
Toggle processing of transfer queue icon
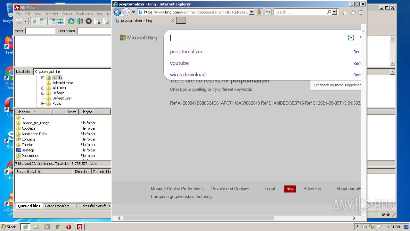[x=80, y=21]
